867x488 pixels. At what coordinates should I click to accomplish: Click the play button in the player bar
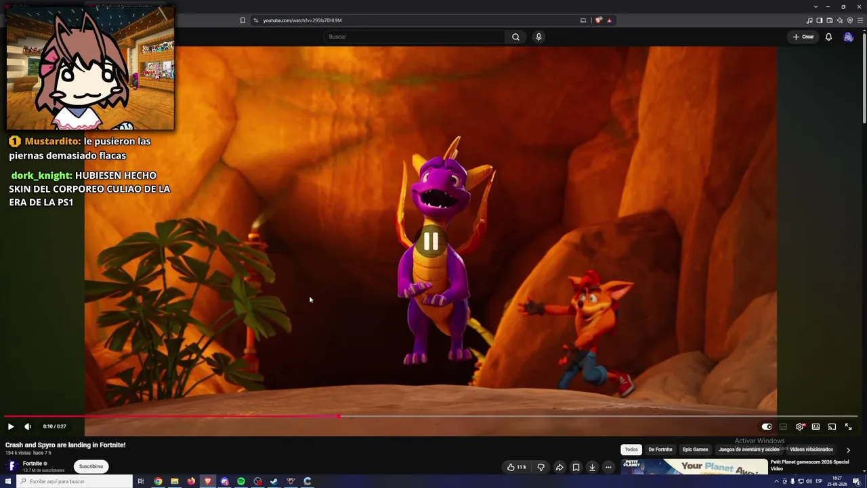pyautogui.click(x=11, y=427)
